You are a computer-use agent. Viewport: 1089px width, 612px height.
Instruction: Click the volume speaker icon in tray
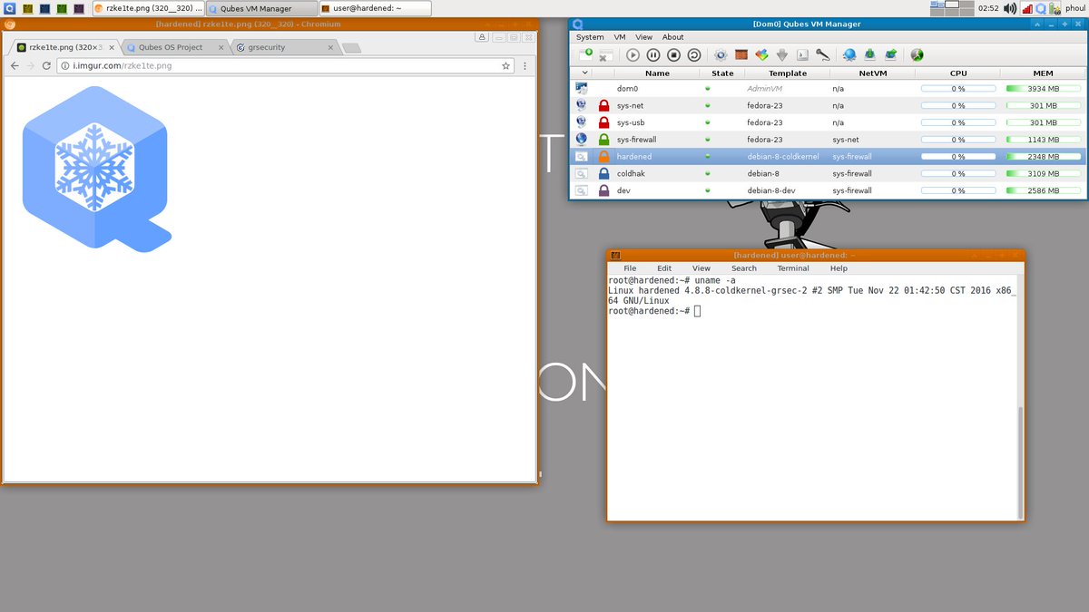click(1010, 9)
